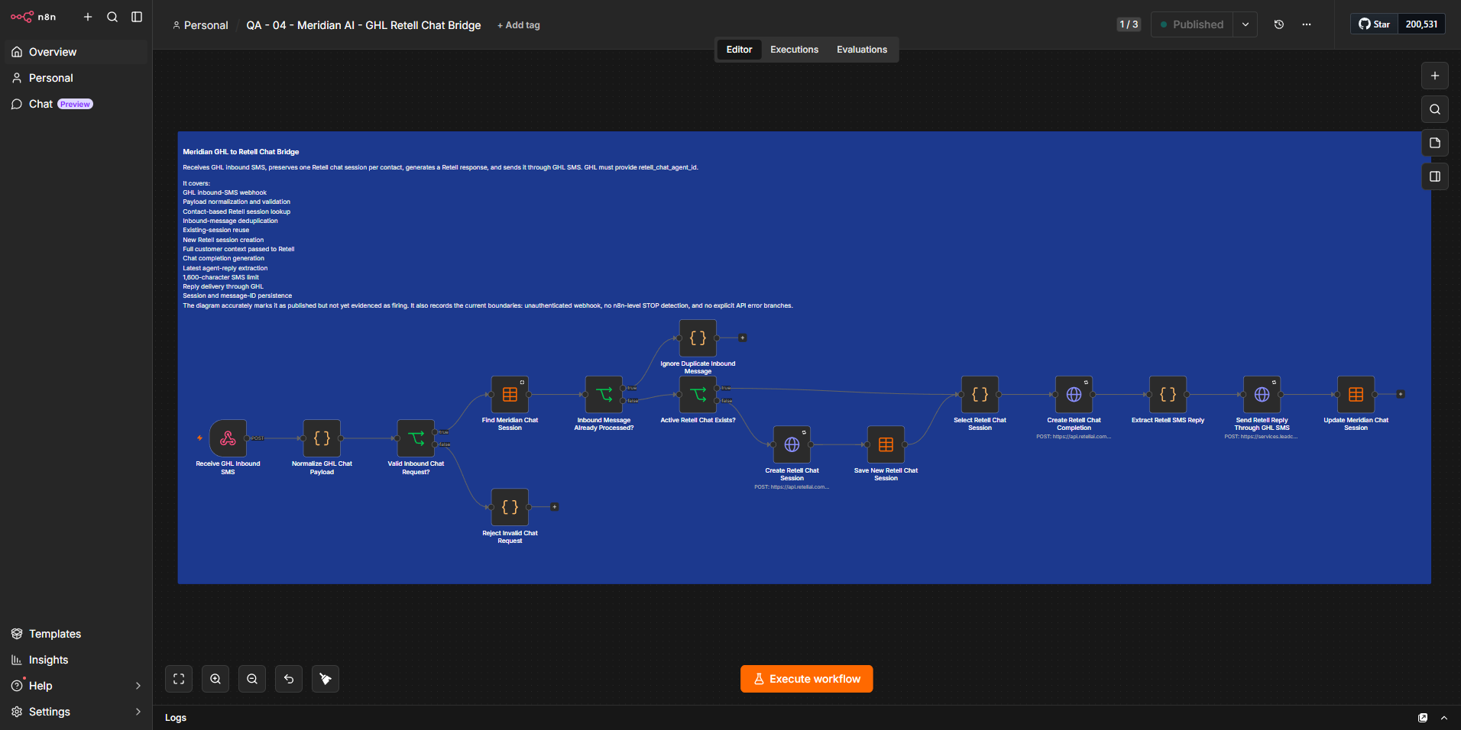This screenshot has height=730, width=1461.
Task: Select Reject Invalid Chat Request node
Action: 510,507
